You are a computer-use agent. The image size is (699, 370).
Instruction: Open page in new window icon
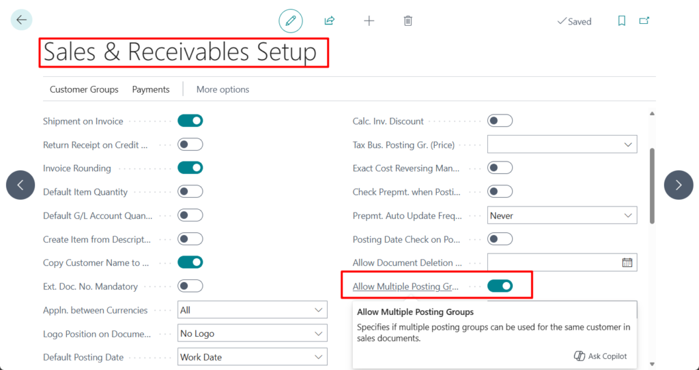tap(644, 21)
